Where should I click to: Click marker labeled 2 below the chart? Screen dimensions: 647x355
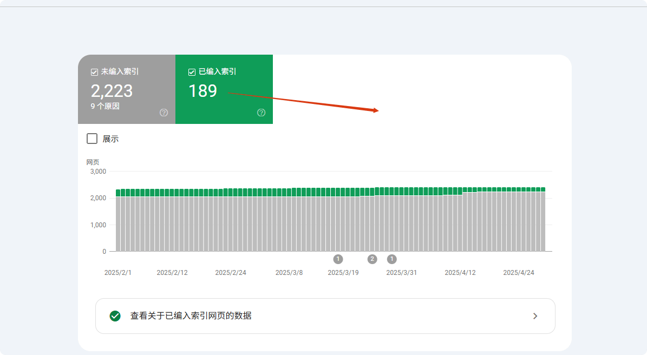372,259
